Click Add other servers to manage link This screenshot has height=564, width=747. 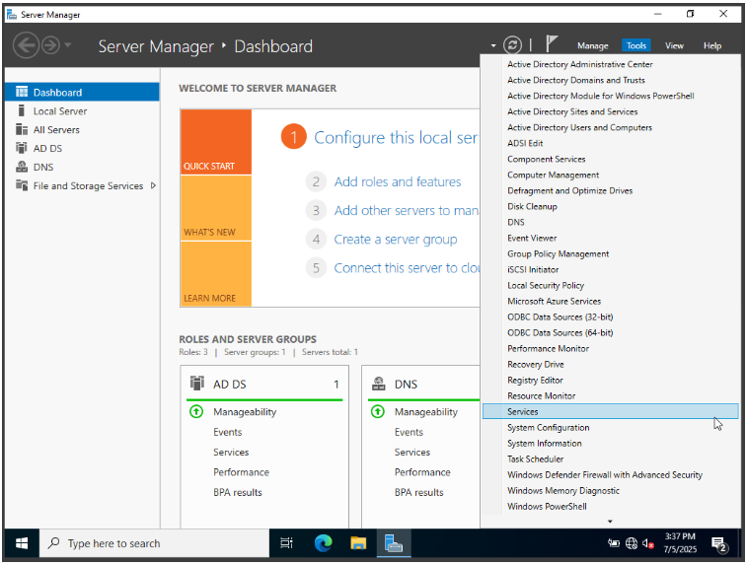pos(407,210)
